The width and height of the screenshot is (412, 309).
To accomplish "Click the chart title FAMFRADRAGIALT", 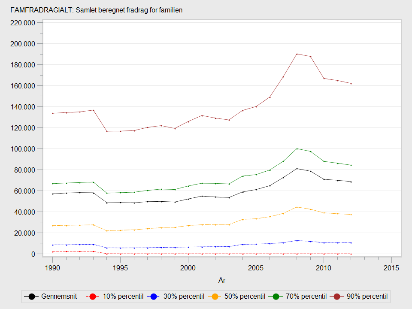I will [x=93, y=10].
